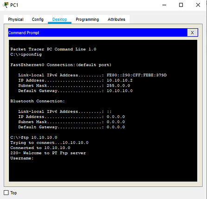This screenshot has width=207, height=199.
Task: Click the Subnet Mask 255.0.0.0 line
Action: click(74, 86)
